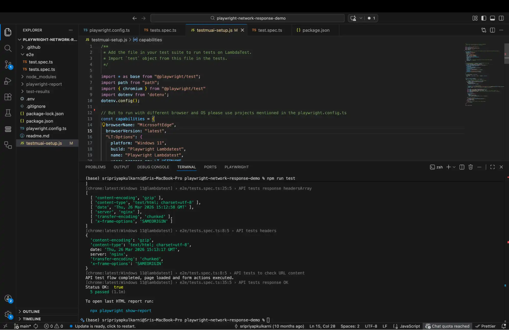The height and width of the screenshot is (330, 509).
Task: Open notifications bell in status bar
Action: tap(503, 326)
